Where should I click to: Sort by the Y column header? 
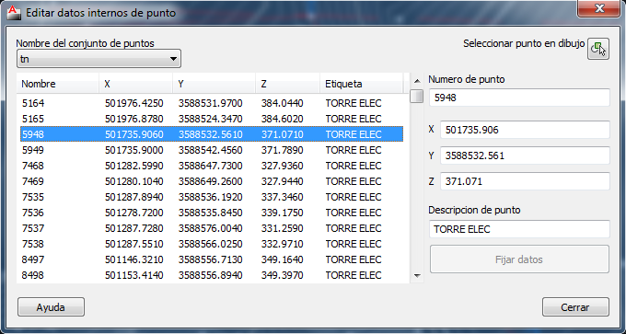[x=214, y=84]
